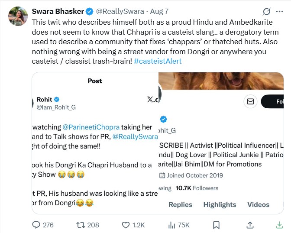The width and height of the screenshot is (291, 233).
Task: Click the Grok circle-slash icon top right
Action: point(267,11)
